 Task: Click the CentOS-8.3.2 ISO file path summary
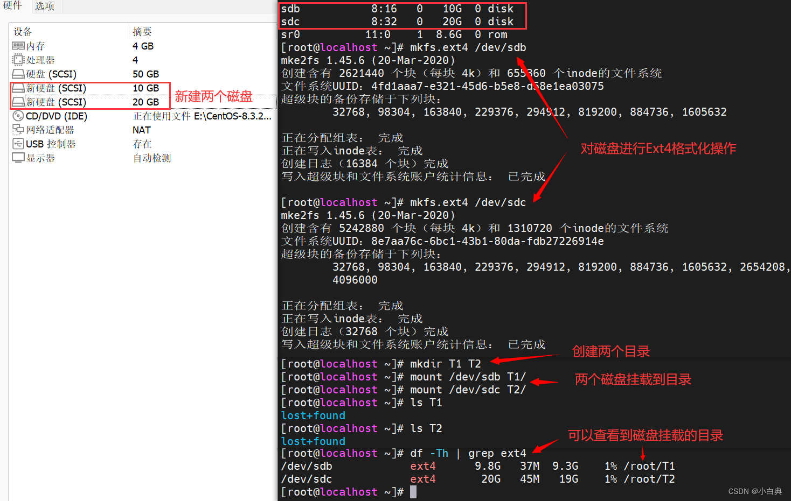(x=202, y=116)
